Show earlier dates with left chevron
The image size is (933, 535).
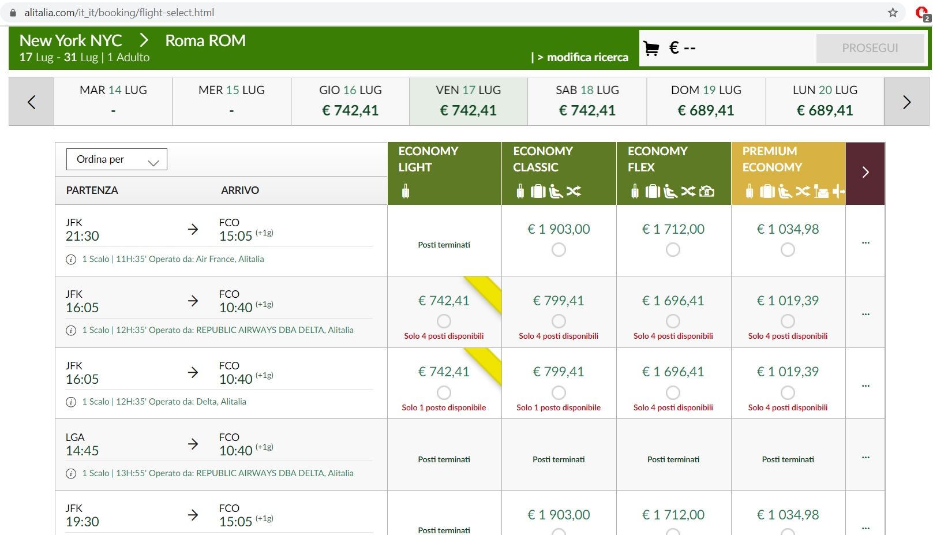pyautogui.click(x=32, y=102)
